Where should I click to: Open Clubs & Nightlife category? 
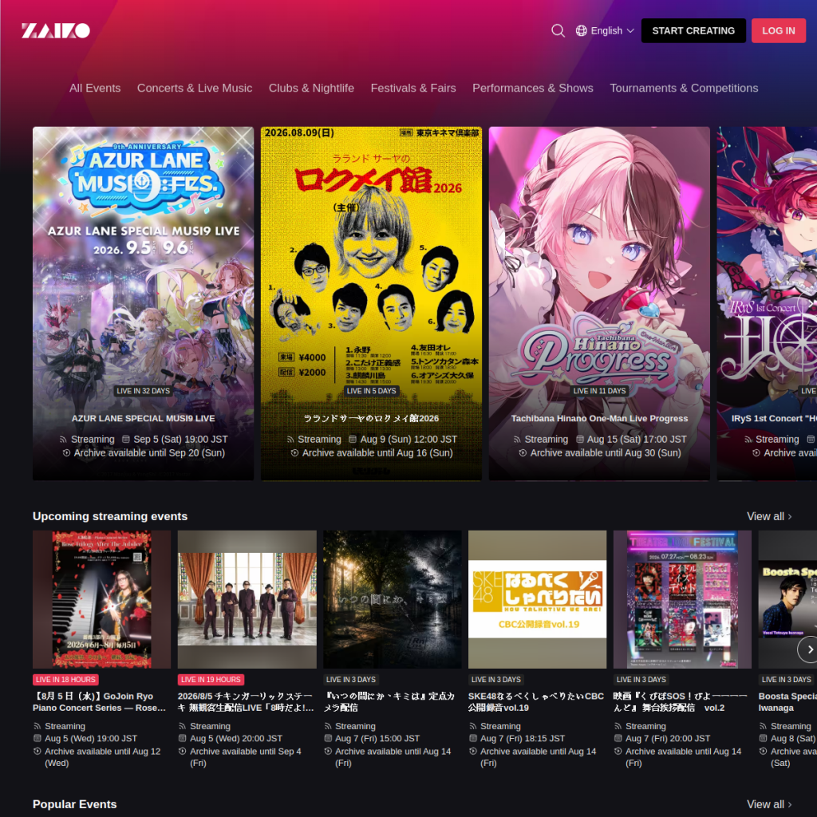(311, 88)
